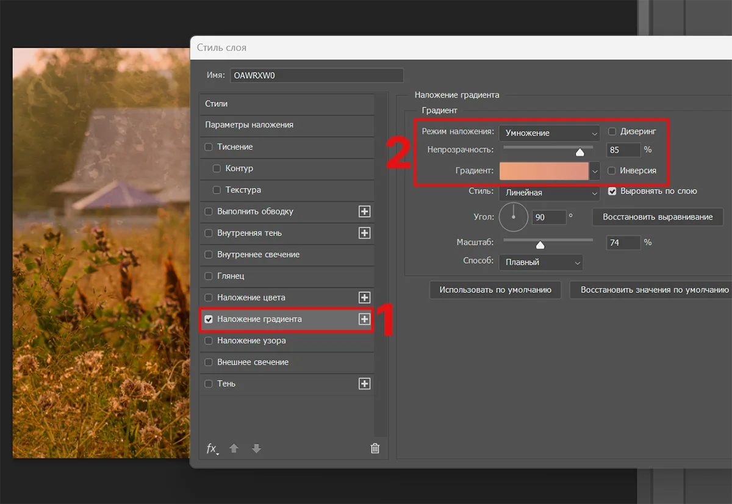732x504 pixels.
Task: Select Параметры наложения in the list
Action: pyautogui.click(x=287, y=125)
